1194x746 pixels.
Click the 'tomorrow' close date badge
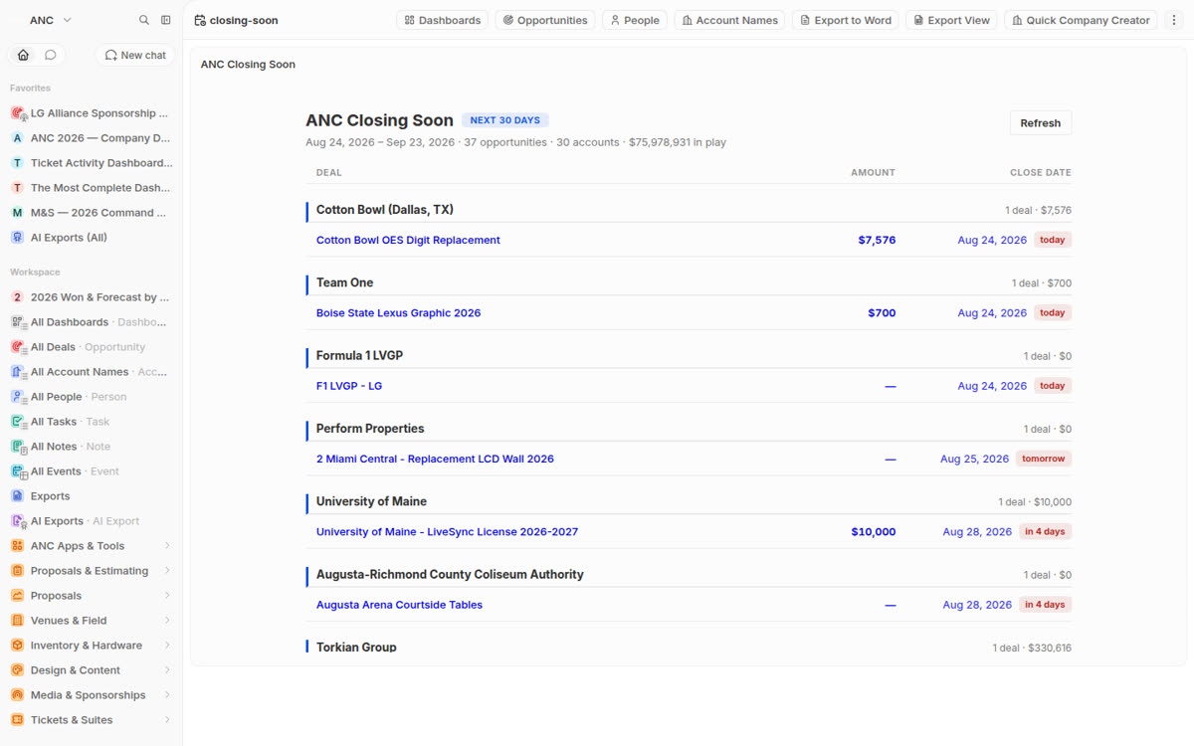click(1044, 459)
